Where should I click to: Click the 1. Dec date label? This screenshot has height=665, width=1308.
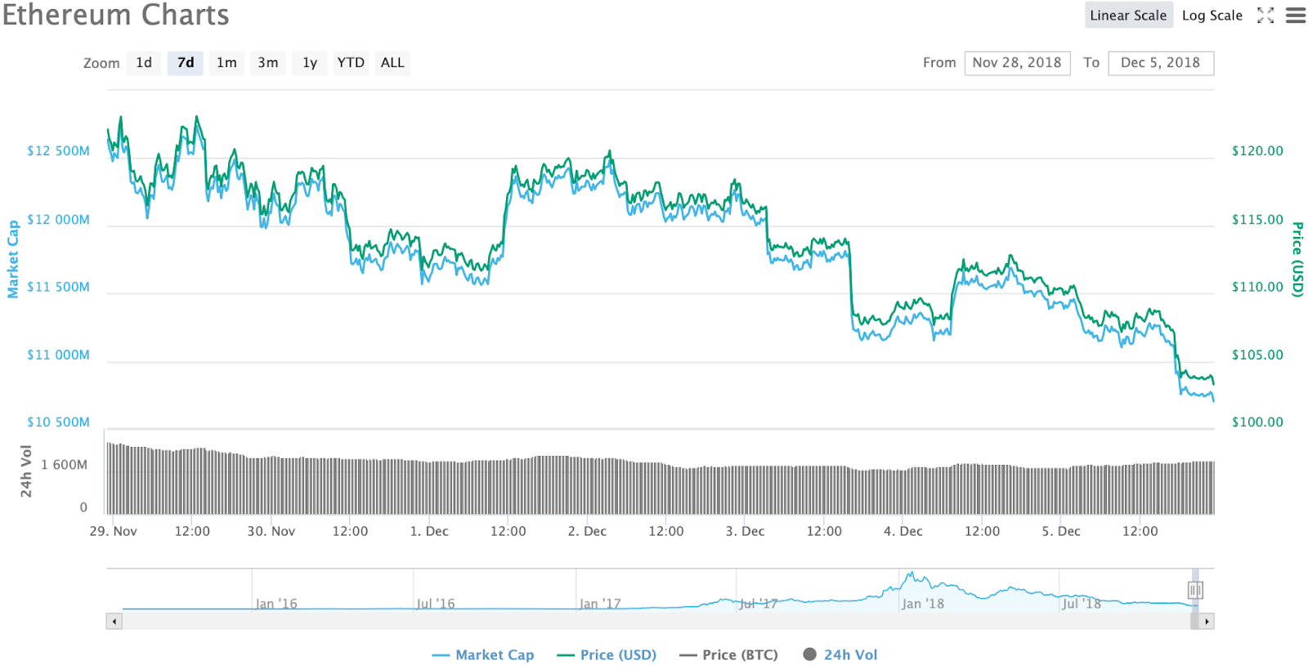[x=429, y=531]
